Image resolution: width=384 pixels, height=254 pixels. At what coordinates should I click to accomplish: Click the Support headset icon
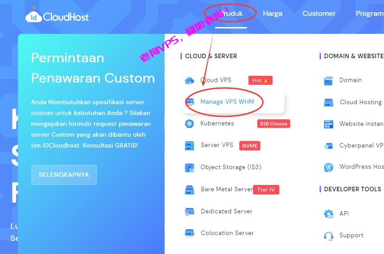[x=328, y=236]
